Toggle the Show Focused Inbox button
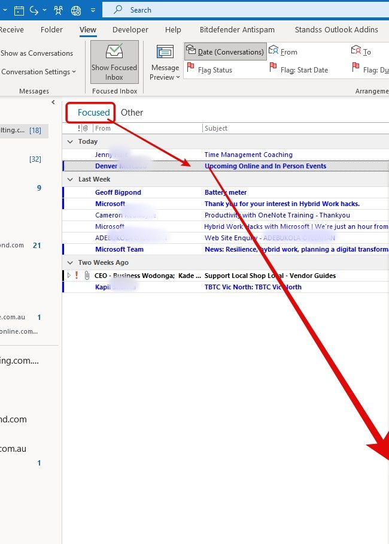 point(114,62)
